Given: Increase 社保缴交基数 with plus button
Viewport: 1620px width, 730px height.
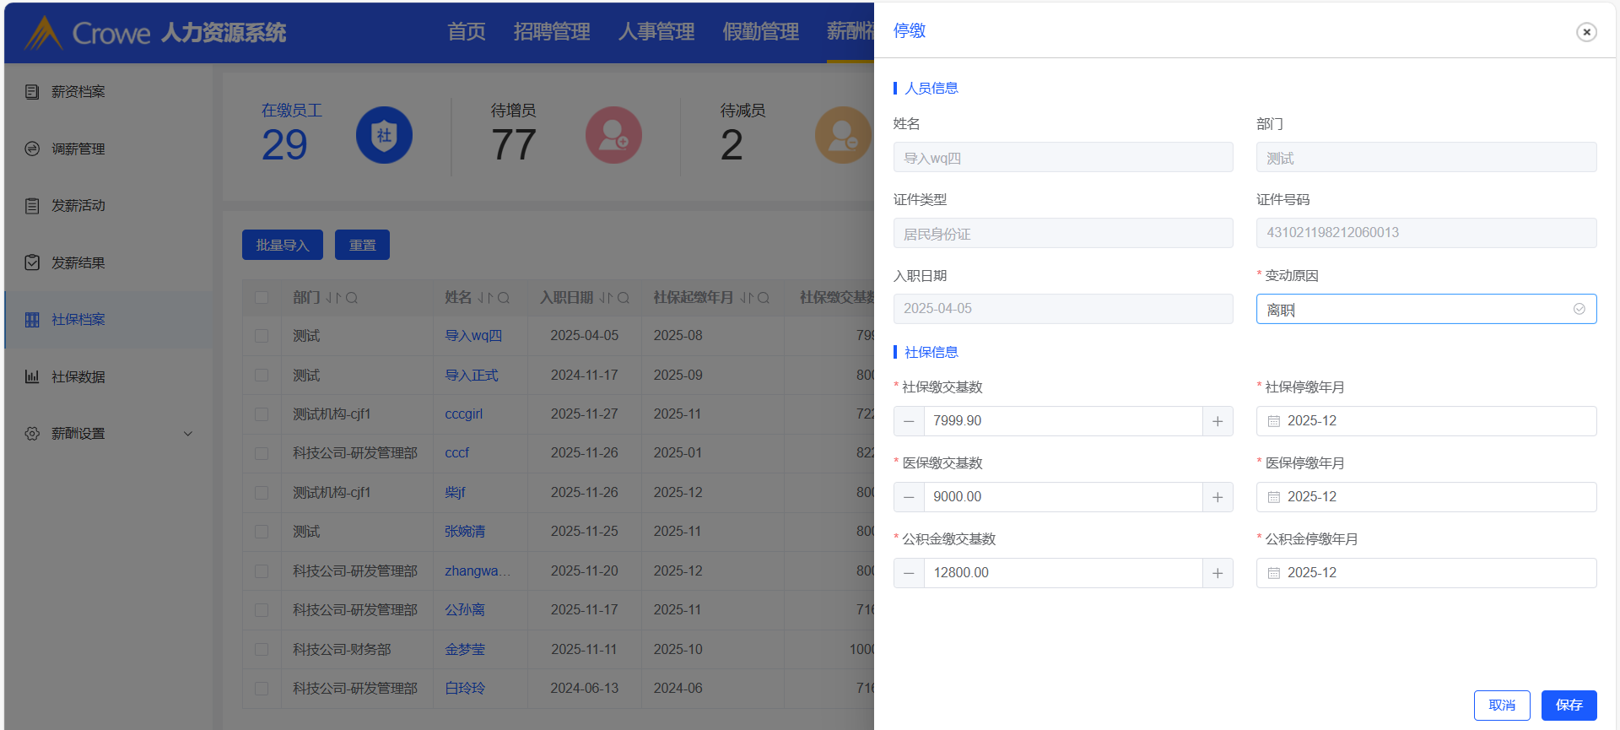Looking at the screenshot, I should (1218, 421).
